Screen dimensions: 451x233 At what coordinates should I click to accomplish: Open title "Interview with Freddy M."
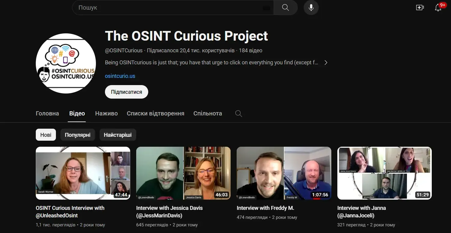point(265,208)
